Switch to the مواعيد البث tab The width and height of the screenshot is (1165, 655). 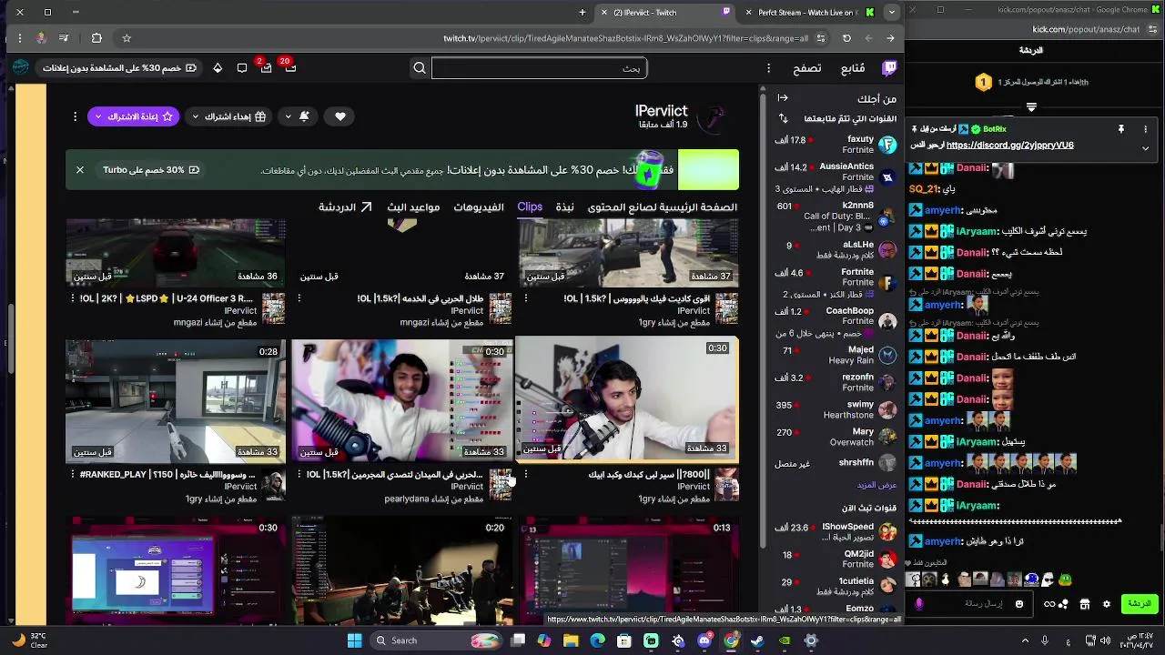tap(413, 207)
